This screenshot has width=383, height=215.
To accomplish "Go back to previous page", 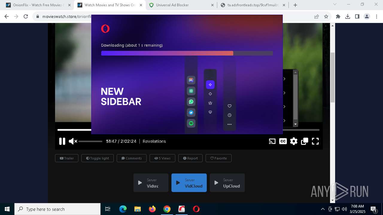I will [7, 17].
